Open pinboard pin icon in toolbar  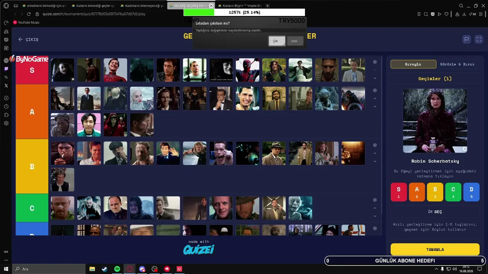(419, 14)
